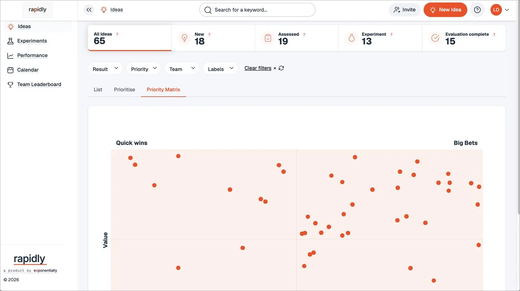Filter by New 18 ideas card
This screenshot has height=291, width=520.
pyautogui.click(x=213, y=38)
